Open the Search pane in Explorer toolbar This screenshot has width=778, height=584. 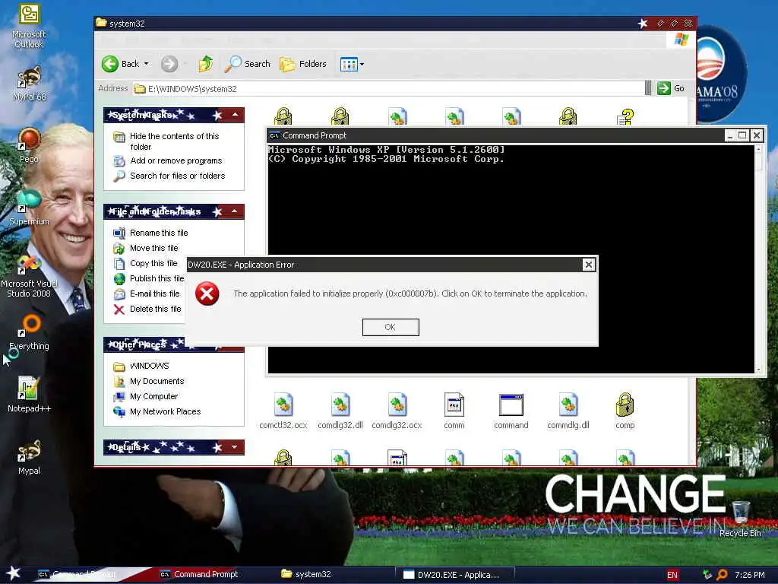click(x=247, y=64)
